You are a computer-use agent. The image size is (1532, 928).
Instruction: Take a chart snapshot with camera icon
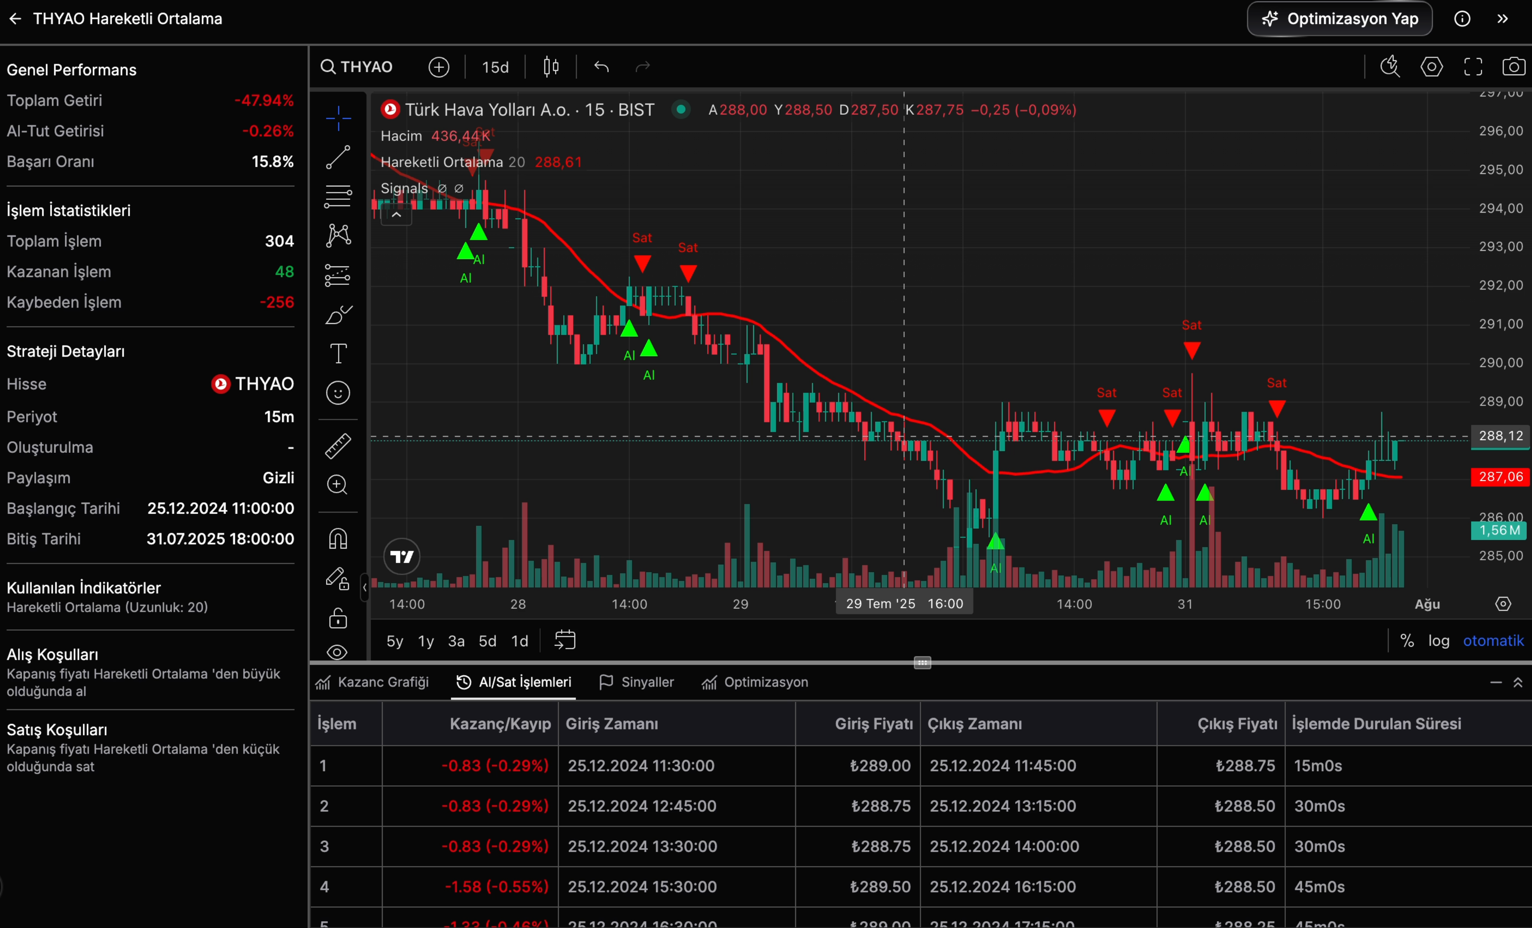click(x=1513, y=67)
